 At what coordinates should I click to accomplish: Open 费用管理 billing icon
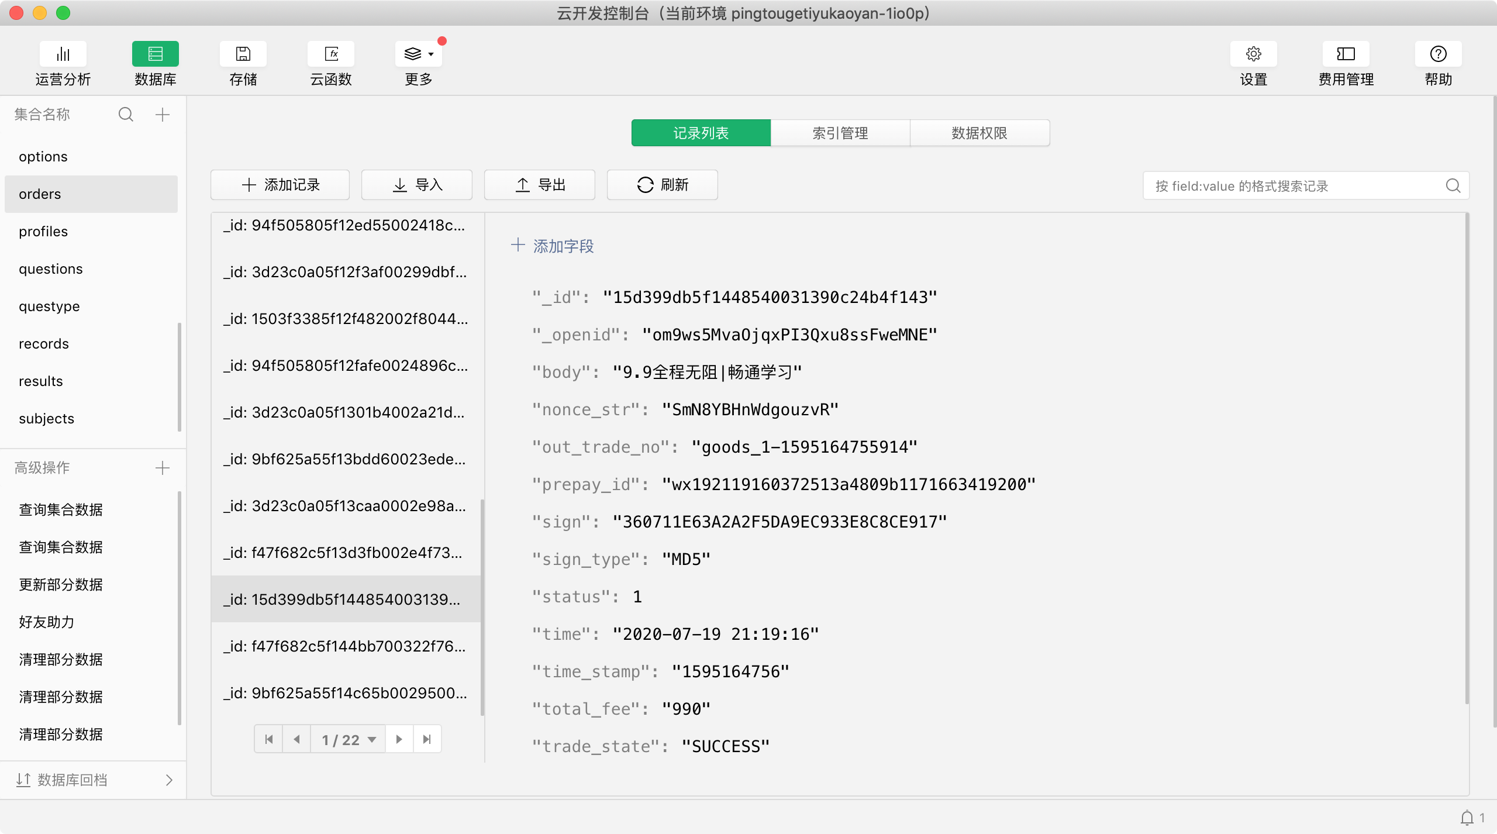(x=1346, y=54)
